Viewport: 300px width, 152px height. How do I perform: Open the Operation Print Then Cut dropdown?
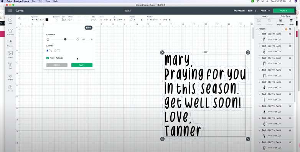pyautogui.click(x=38, y=20)
